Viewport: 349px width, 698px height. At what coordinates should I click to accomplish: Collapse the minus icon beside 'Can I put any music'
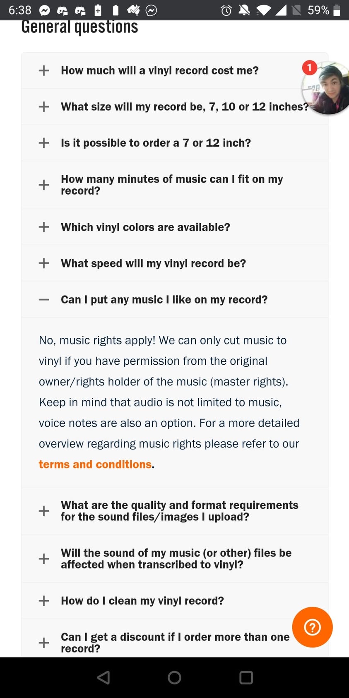tap(44, 299)
